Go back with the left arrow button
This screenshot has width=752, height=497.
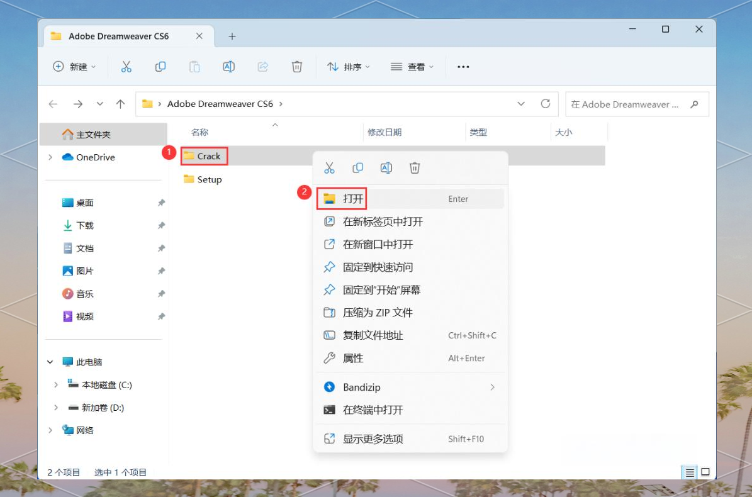(x=53, y=104)
